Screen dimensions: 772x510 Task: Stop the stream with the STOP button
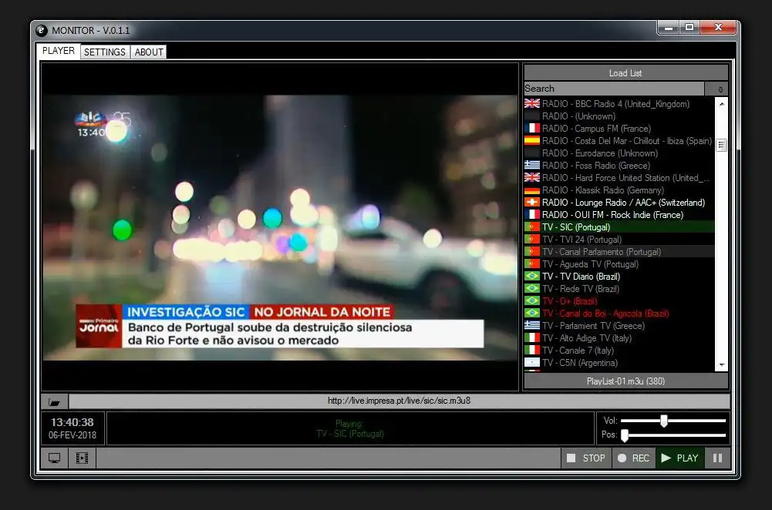click(x=586, y=458)
